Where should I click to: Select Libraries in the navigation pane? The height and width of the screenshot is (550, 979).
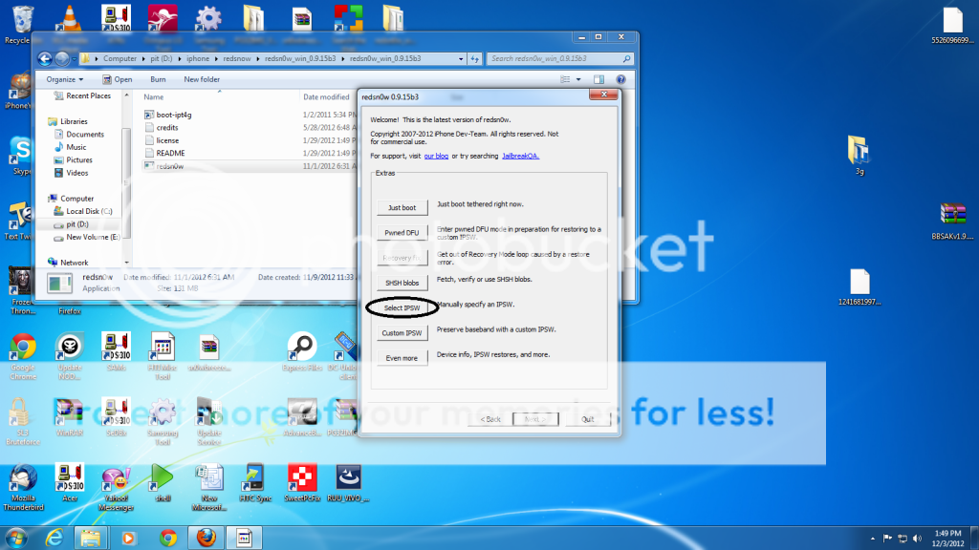[68, 121]
